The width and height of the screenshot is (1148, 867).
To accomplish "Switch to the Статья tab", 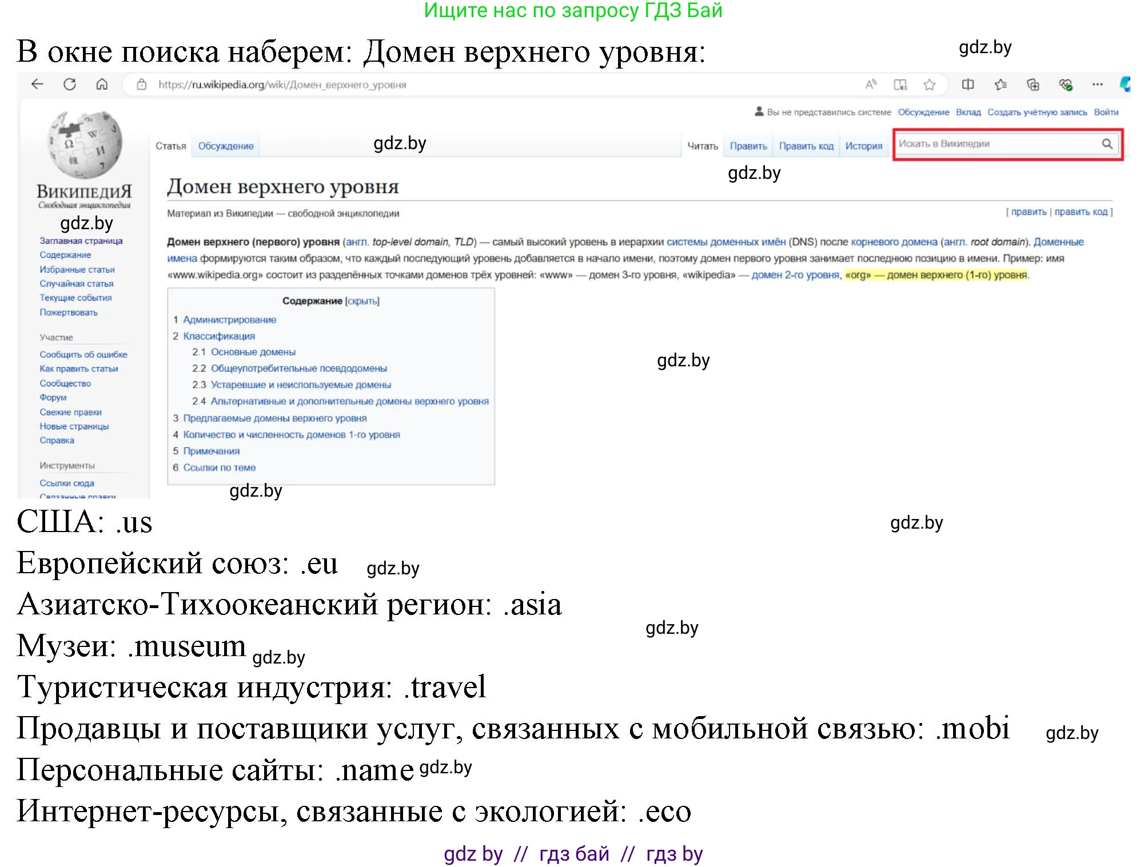I will pyautogui.click(x=171, y=146).
